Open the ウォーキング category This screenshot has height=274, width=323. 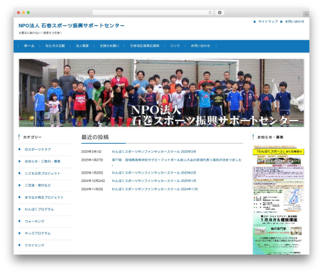[x=34, y=222]
